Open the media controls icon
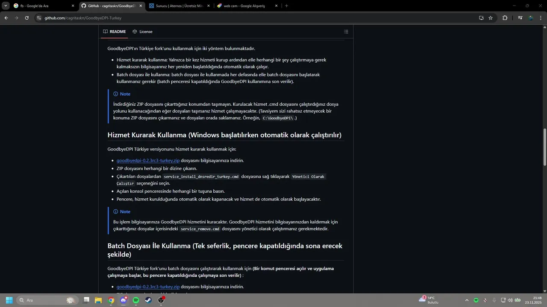This screenshot has width=547, height=307. [520, 18]
